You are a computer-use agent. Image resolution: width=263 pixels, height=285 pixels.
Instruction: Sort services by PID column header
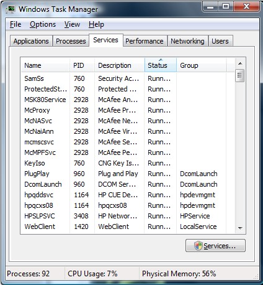[x=82, y=65]
